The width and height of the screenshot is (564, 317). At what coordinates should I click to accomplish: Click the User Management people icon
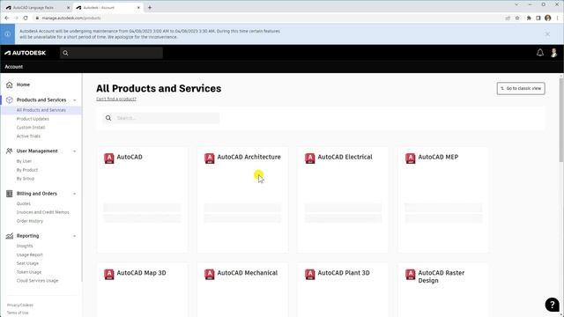pos(10,151)
